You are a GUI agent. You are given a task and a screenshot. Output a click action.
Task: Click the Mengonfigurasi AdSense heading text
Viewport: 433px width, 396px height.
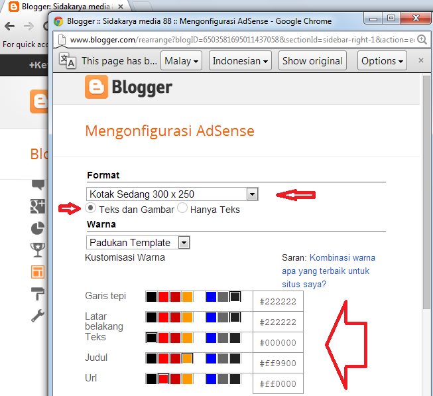coord(170,131)
